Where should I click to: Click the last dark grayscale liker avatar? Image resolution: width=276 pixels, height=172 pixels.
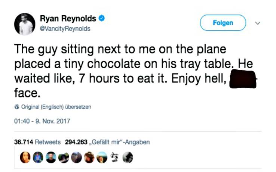pos(127,157)
